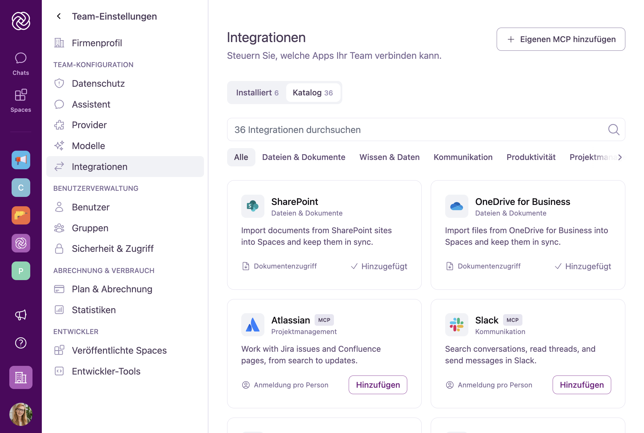This screenshot has width=644, height=433.
Task: Open the megaphone space shortcut tile
Action: (21, 160)
